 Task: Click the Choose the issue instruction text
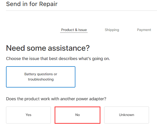tap(58, 59)
